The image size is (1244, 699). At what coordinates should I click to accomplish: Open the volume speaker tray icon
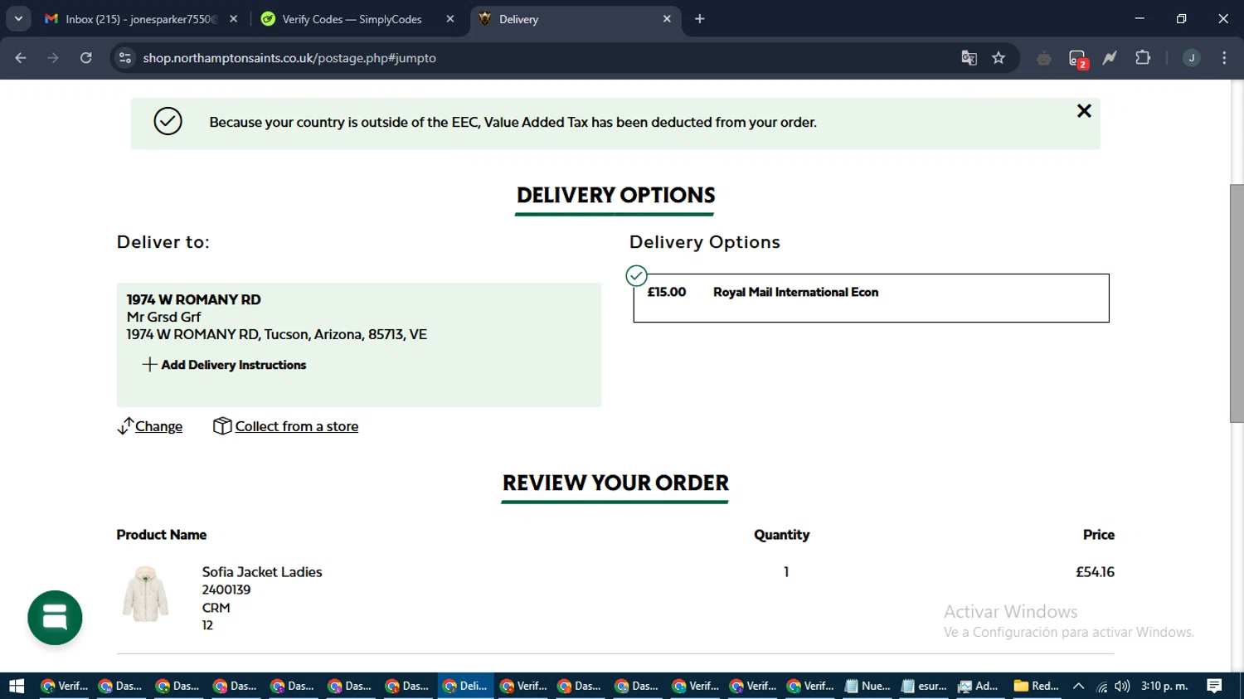click(1122, 686)
